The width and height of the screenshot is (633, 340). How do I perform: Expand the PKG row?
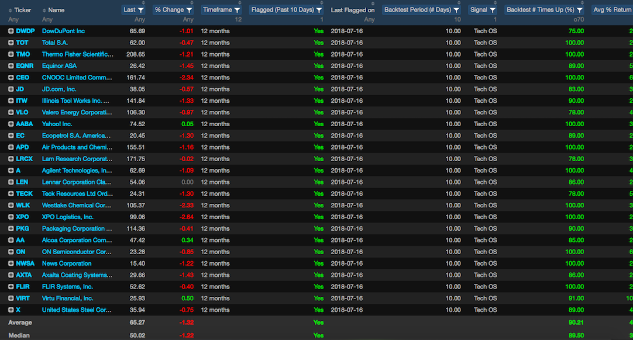(11, 228)
